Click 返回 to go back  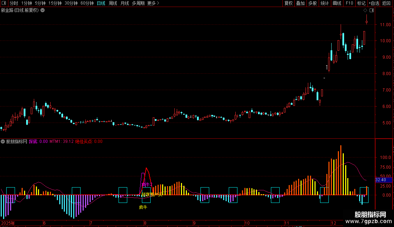pos(386,3)
